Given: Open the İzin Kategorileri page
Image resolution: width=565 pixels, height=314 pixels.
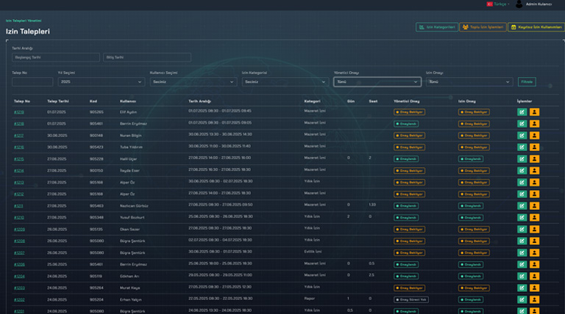Looking at the screenshot, I should [x=436, y=27].
